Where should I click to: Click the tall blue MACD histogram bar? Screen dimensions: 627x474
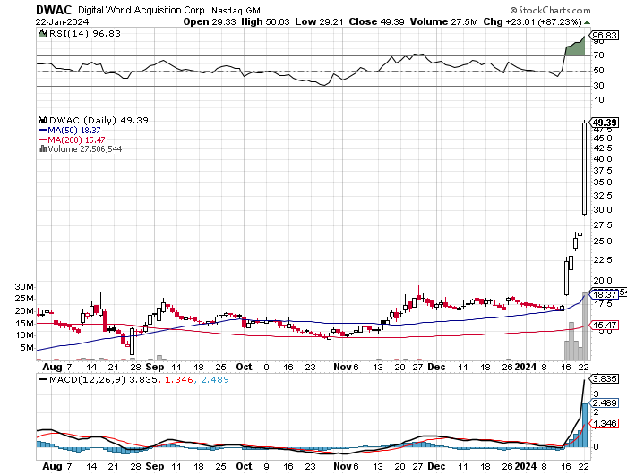(584, 426)
